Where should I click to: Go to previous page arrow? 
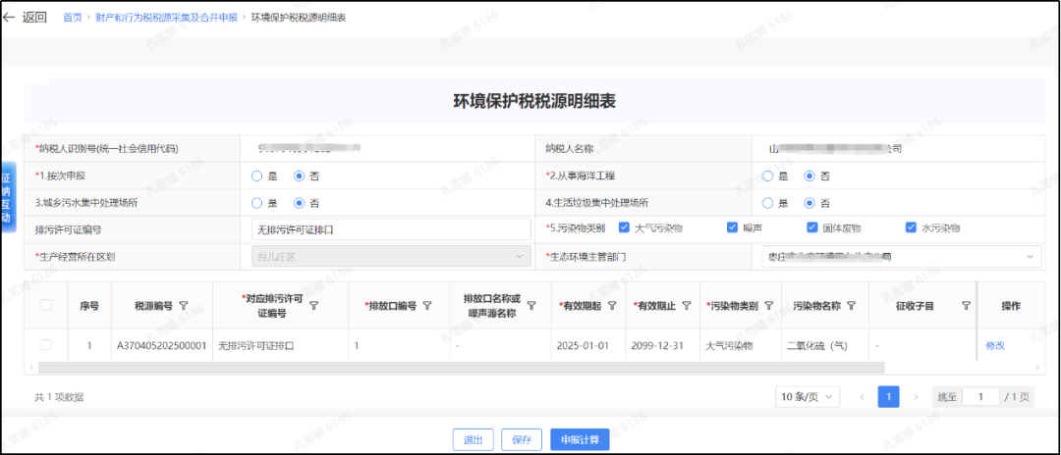pos(862,397)
